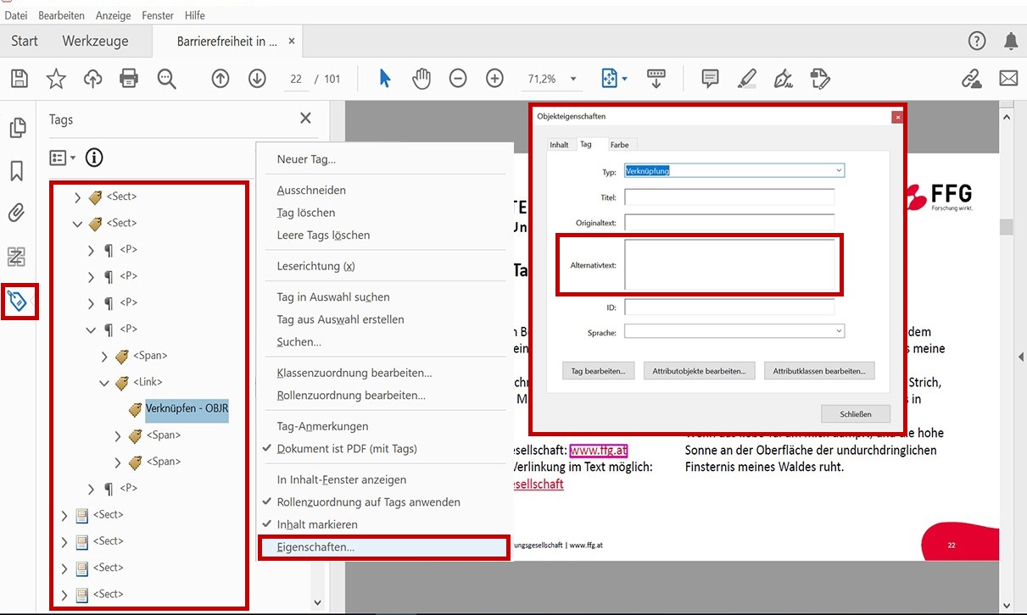The height and width of the screenshot is (615, 1027).
Task: Switch to the Farbe tab
Action: [x=620, y=145]
